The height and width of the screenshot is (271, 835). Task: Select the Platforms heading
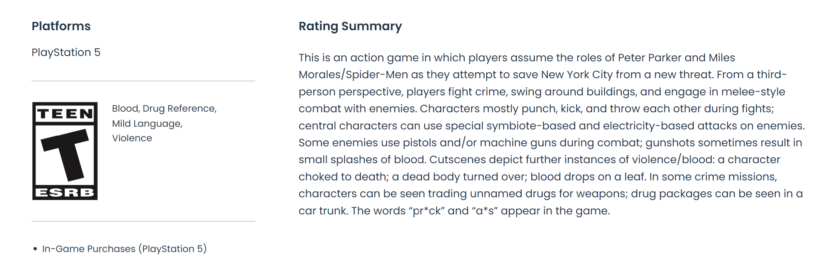click(x=61, y=26)
